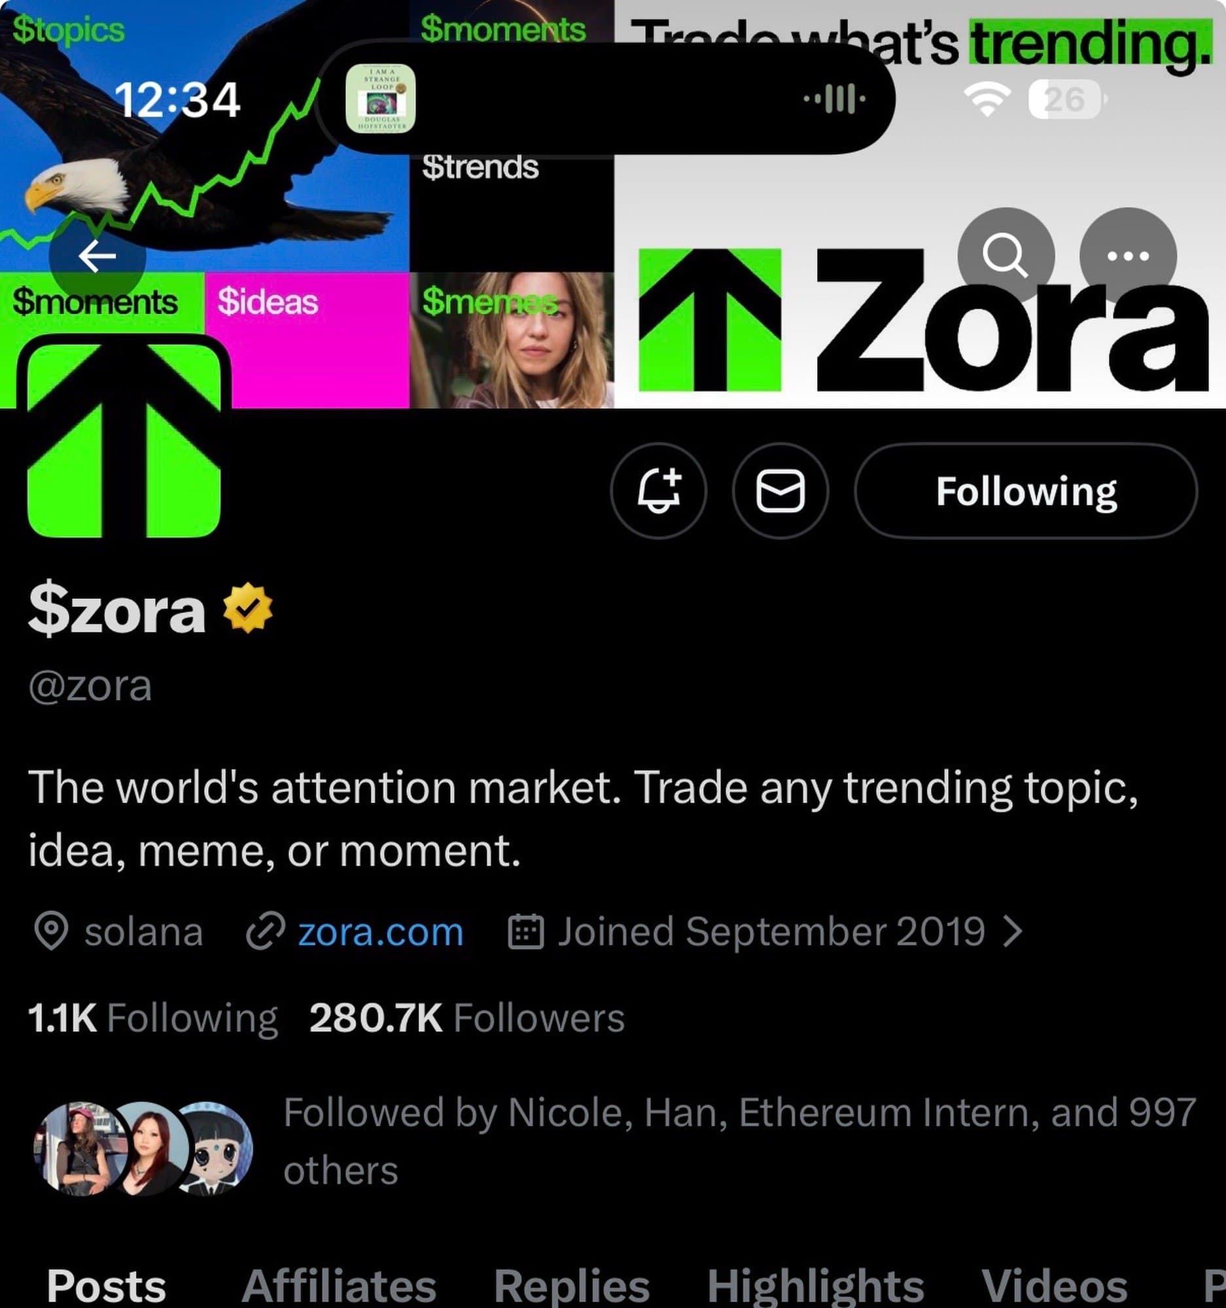Tap the back arrow button
This screenshot has width=1226, height=1308.
[97, 256]
